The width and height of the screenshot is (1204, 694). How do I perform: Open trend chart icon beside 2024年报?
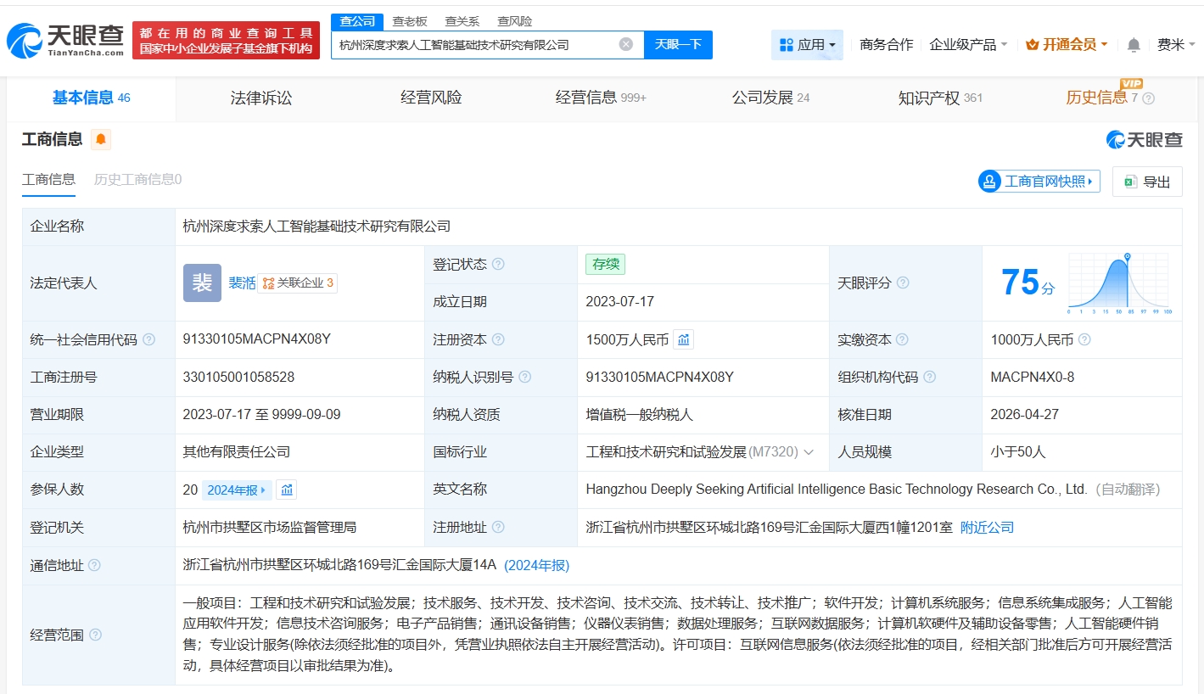pyautogui.click(x=287, y=490)
